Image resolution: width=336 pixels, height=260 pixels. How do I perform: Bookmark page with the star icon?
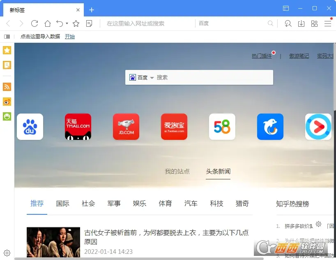76,23
